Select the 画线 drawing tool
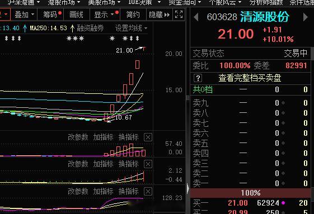The image size is (314, 214). 76,15
